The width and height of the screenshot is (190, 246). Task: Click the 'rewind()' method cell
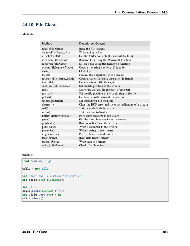(47, 93)
